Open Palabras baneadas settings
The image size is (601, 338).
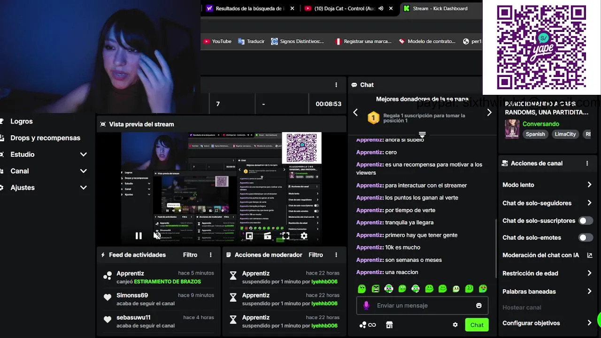(547, 292)
